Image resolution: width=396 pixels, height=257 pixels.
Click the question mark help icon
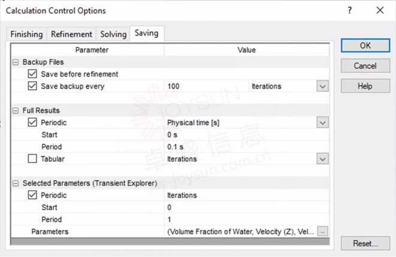click(349, 10)
